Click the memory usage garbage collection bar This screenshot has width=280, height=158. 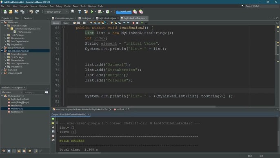[x=124, y=11]
